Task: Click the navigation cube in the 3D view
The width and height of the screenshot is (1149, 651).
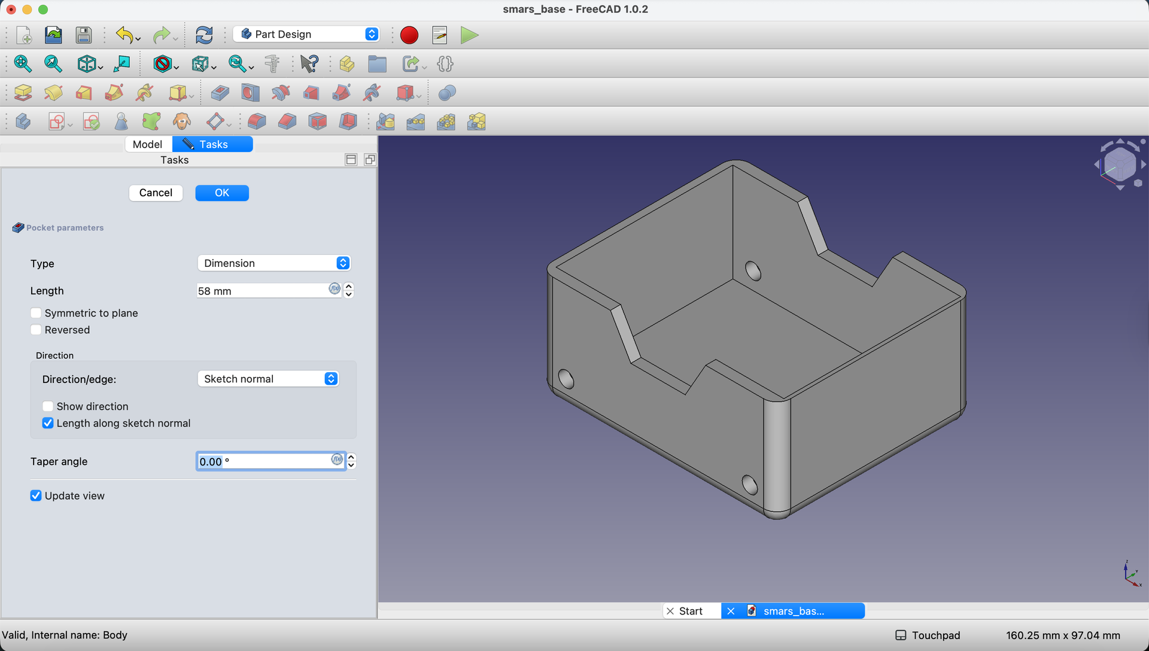Action: coord(1119,164)
